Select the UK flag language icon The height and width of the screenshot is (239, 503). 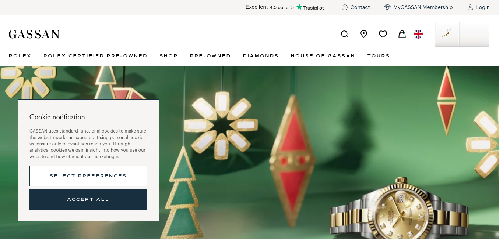point(418,34)
